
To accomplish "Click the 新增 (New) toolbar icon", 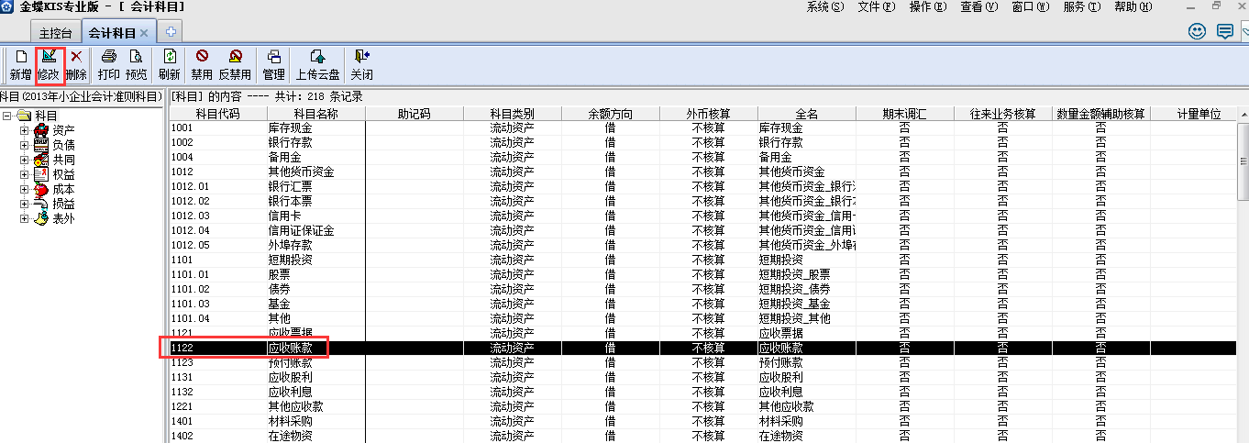I will tap(20, 64).
